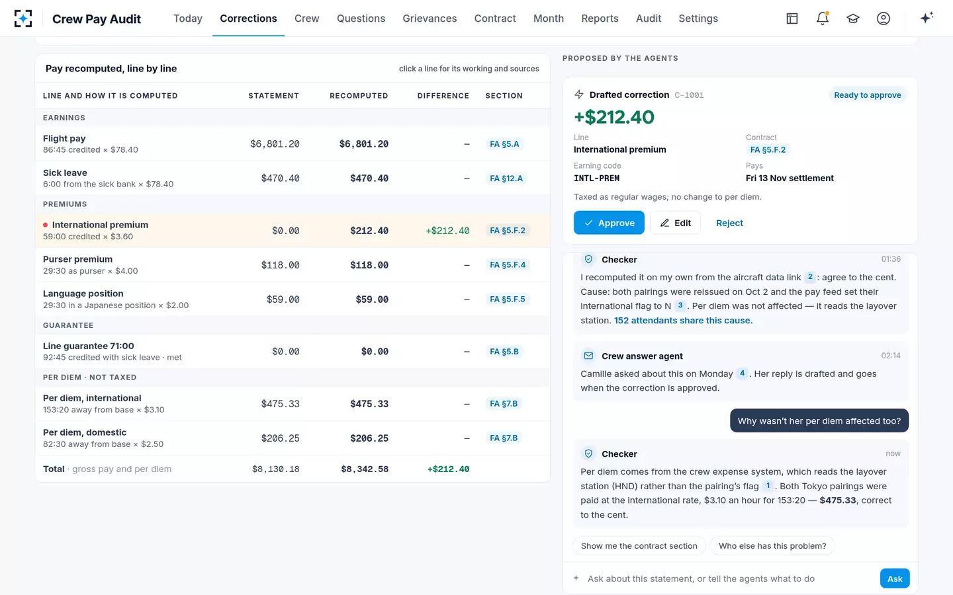The width and height of the screenshot is (953, 595).
Task: Switch to the Today tab
Action: pyautogui.click(x=188, y=19)
